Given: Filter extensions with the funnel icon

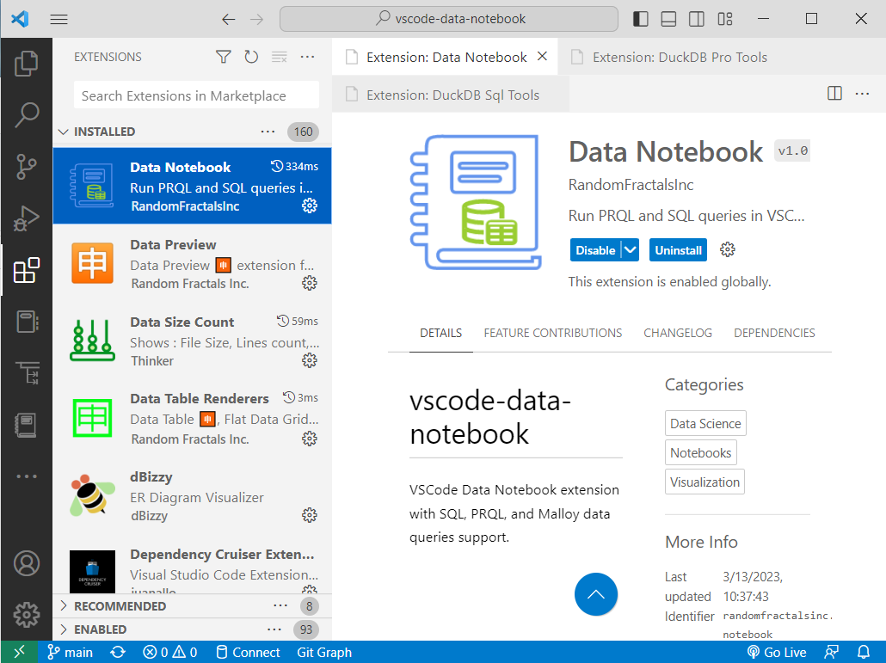Looking at the screenshot, I should pos(223,57).
